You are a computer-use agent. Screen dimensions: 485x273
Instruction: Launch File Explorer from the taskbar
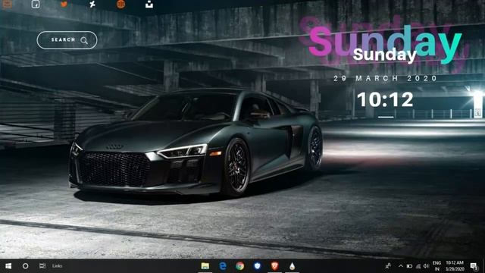[x=205, y=266]
